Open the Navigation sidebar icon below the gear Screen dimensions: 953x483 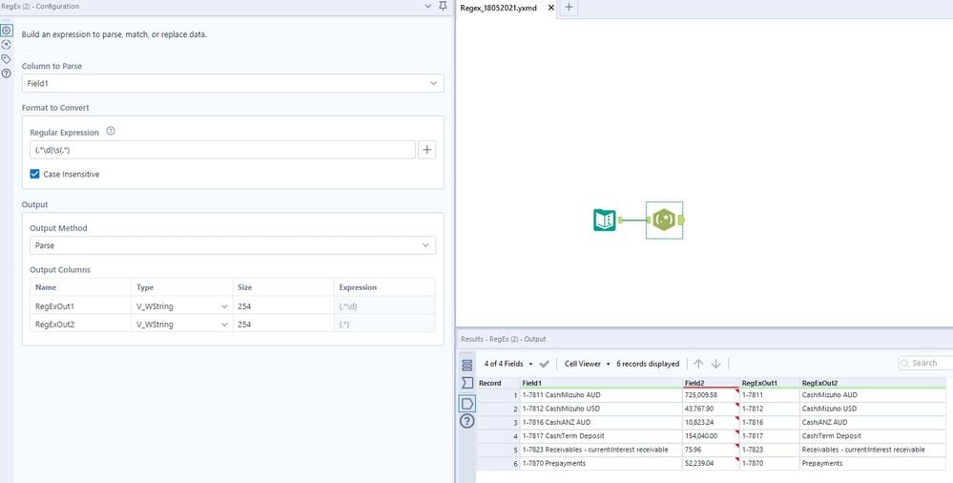click(x=7, y=45)
